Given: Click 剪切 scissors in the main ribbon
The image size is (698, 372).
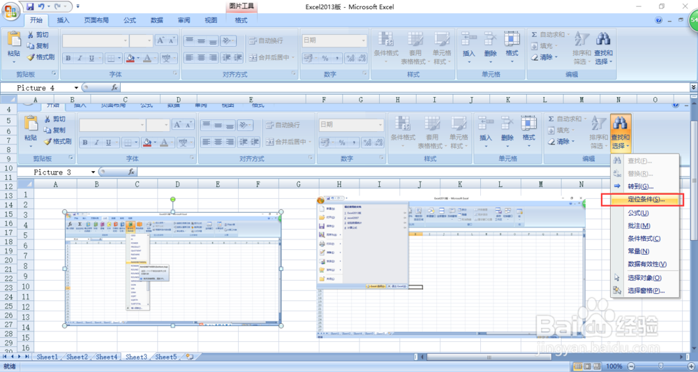Looking at the screenshot, I should coord(38,35).
